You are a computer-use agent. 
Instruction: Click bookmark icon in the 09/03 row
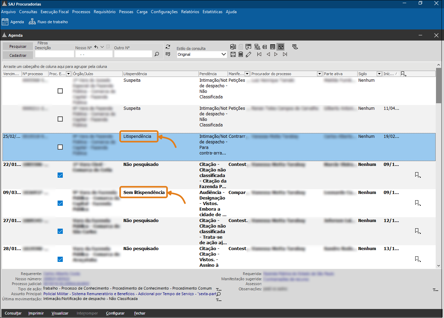[418, 203]
